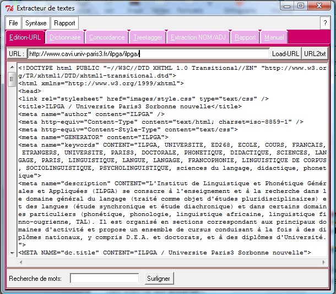
Task: Click the Surligner button
Action: [x=159, y=279]
